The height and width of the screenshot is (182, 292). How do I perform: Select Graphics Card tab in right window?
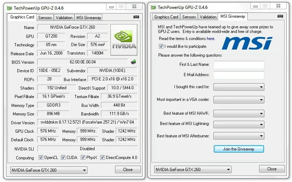pyautogui.click(x=166, y=17)
